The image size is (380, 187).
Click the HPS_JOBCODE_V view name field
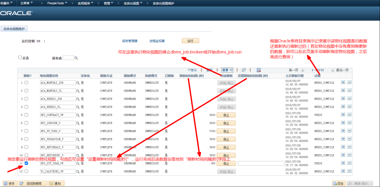tap(58, 123)
